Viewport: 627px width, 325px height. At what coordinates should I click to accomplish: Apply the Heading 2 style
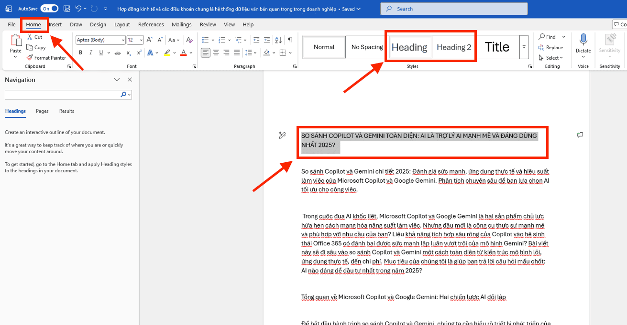point(454,47)
